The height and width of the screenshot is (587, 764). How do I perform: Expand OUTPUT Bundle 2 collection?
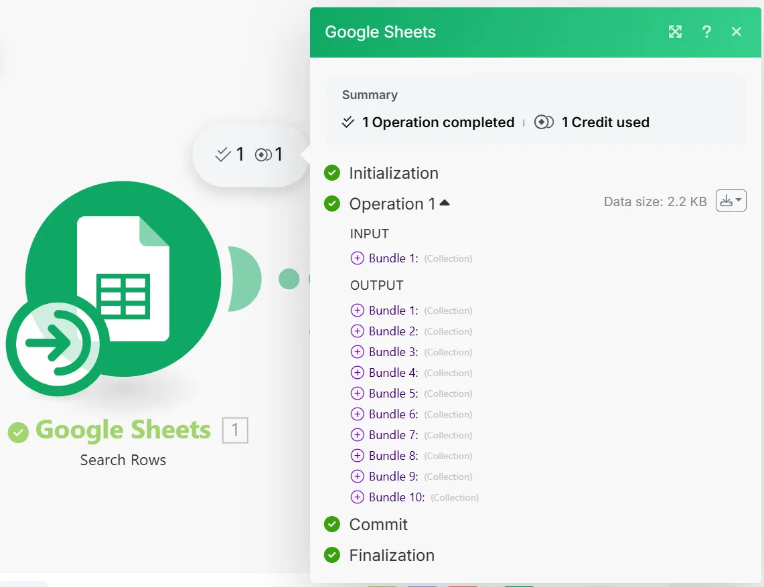pyautogui.click(x=357, y=331)
